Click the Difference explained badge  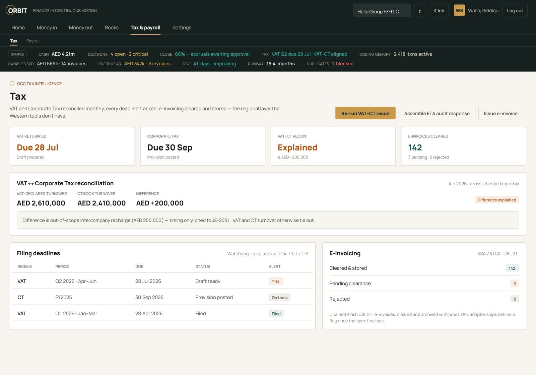click(x=497, y=200)
